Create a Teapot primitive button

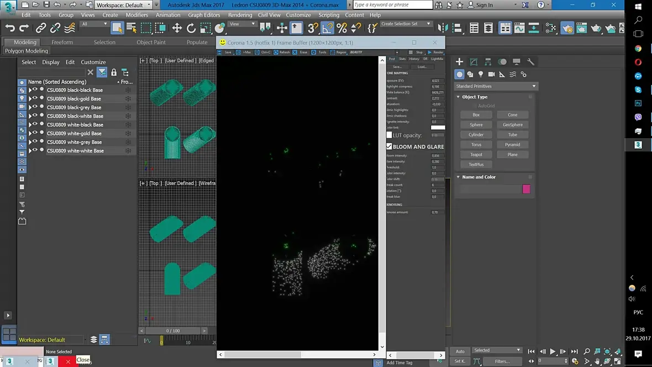point(476,155)
